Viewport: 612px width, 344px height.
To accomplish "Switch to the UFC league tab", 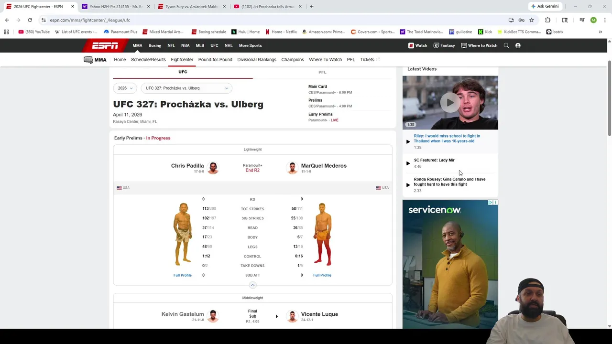I will [x=183, y=72].
